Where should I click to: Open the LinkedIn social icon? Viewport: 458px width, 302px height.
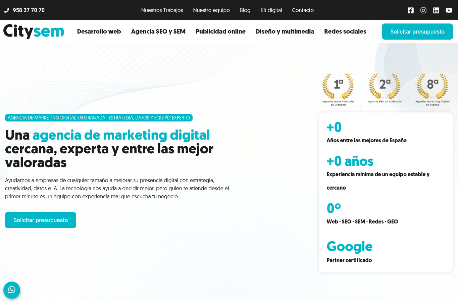click(x=436, y=10)
